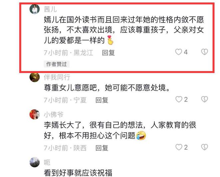Open 茜儿's profile avatar

pos(35,9)
